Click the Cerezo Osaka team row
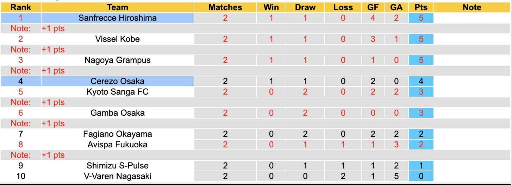 pyautogui.click(x=117, y=81)
